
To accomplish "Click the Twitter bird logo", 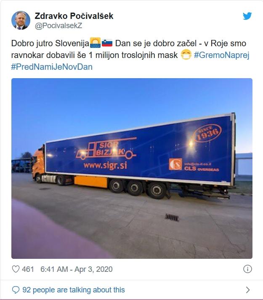I will click(x=247, y=16).
